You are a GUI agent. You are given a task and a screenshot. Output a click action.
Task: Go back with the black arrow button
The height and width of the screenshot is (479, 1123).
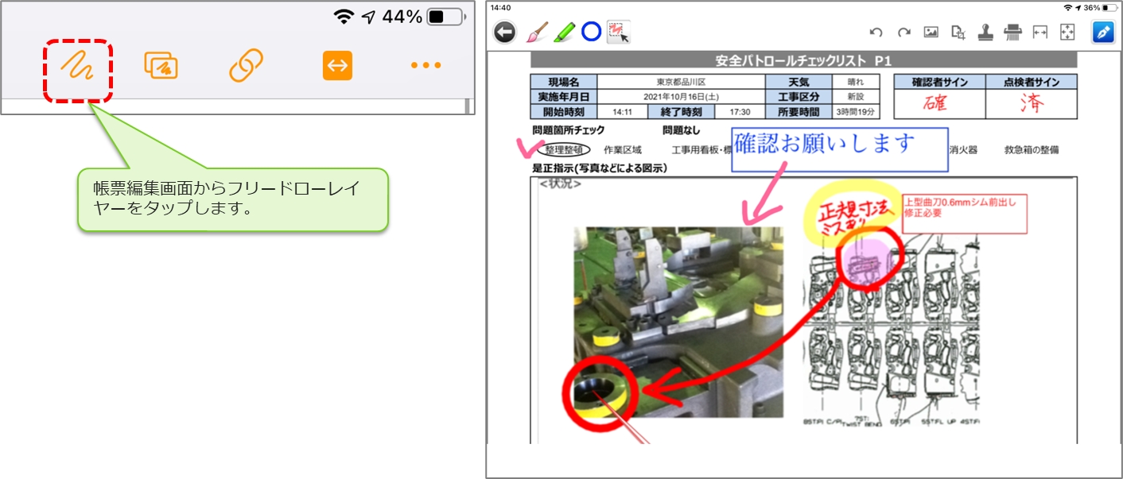505,32
